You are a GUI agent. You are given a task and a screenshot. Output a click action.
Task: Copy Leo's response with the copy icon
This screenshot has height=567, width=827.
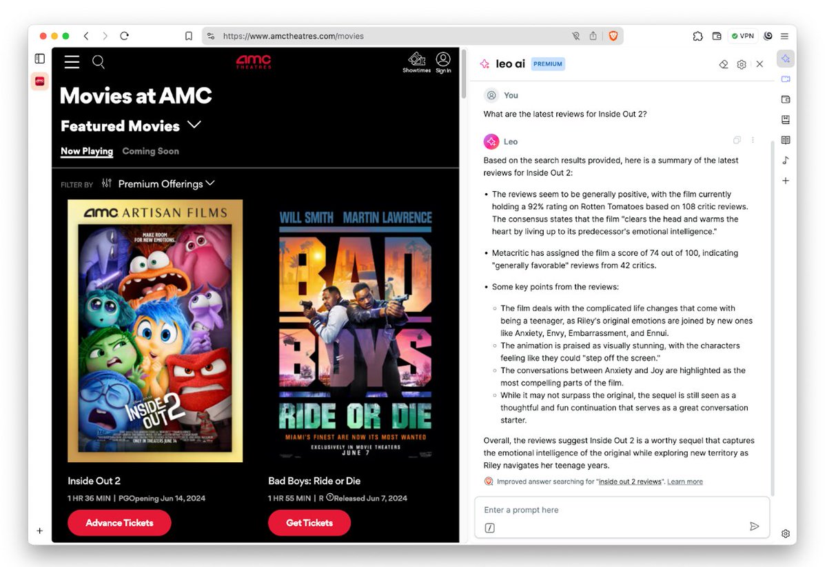(x=737, y=140)
